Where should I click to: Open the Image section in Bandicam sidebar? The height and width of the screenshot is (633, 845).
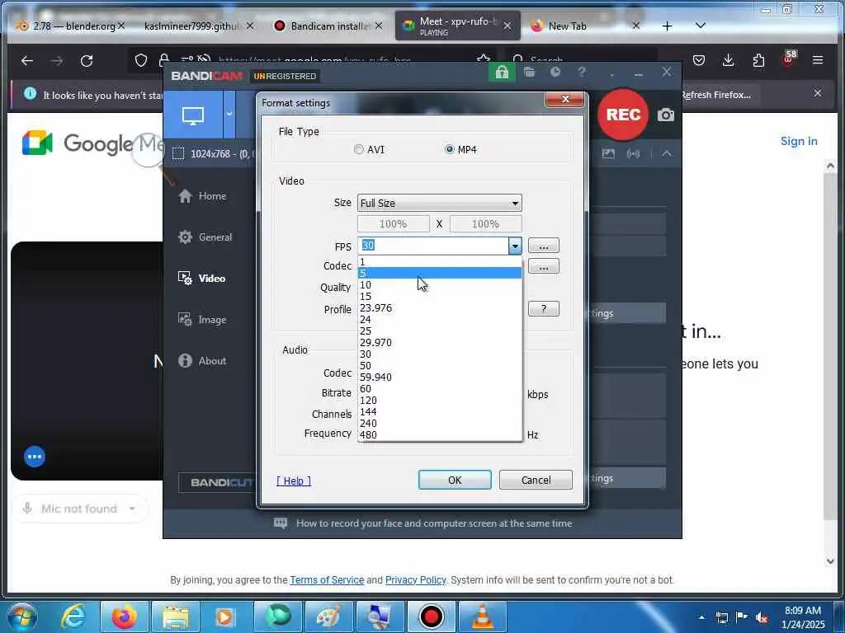202,319
